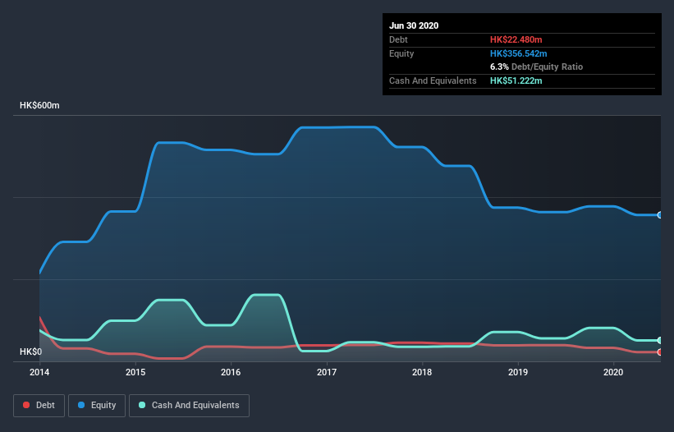Click the 2016 x-axis label
Image resolution: width=674 pixels, height=432 pixels.
(x=231, y=372)
